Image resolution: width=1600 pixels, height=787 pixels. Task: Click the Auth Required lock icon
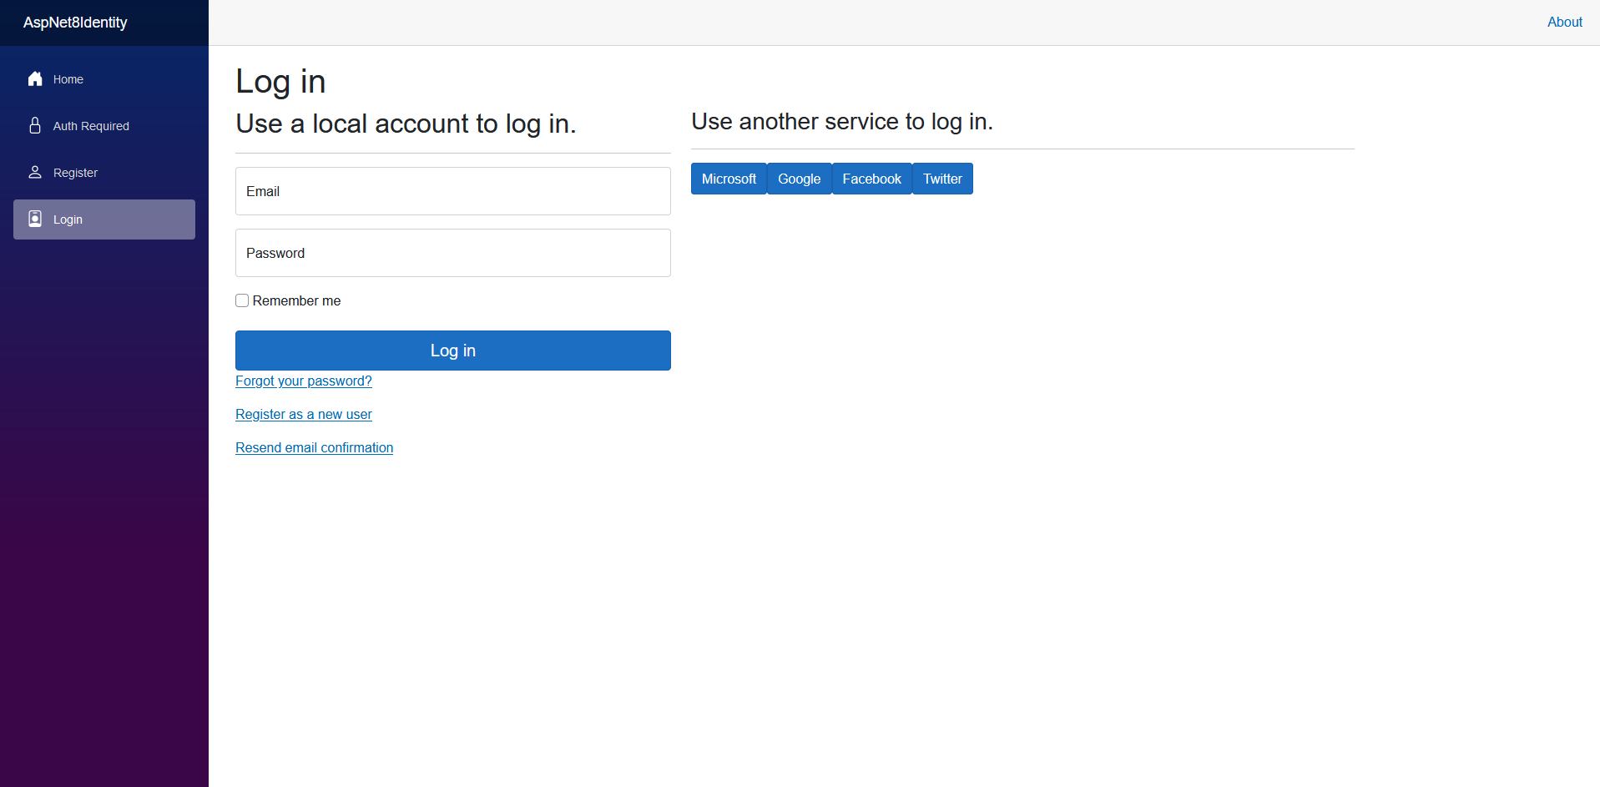coord(35,126)
